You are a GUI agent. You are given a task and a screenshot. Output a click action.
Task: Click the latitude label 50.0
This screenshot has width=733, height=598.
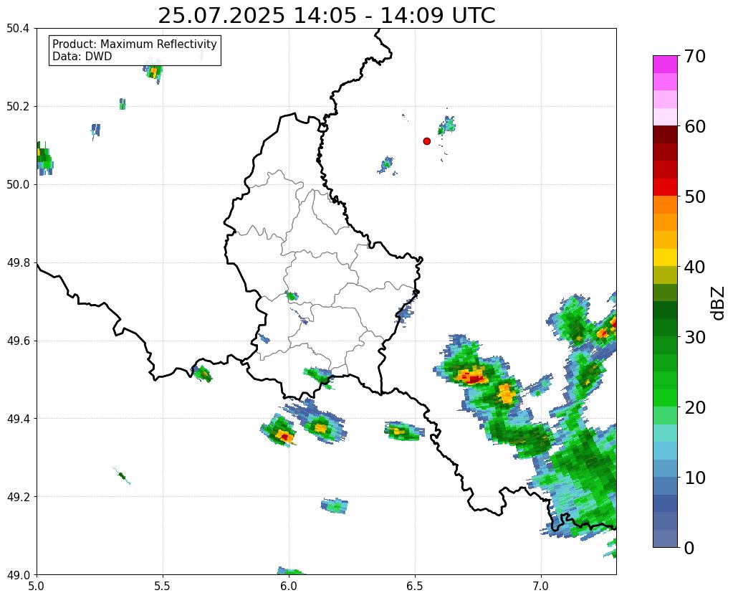click(x=18, y=185)
